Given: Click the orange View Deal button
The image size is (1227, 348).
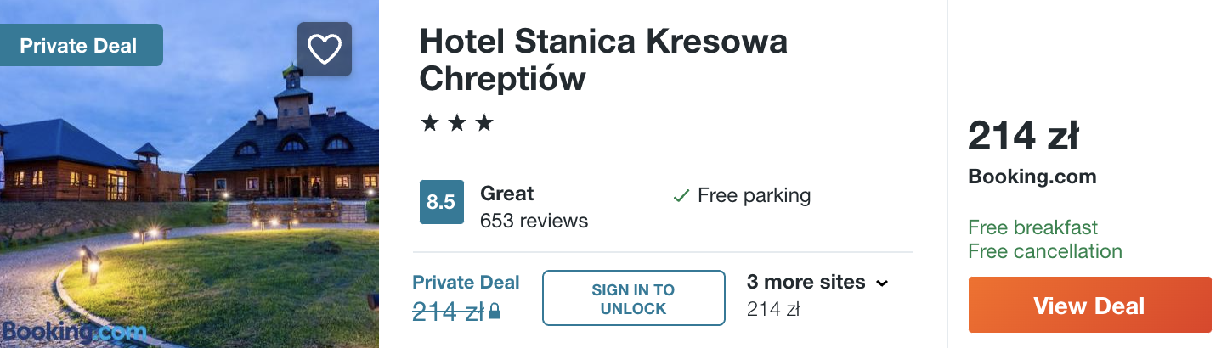Looking at the screenshot, I should point(1089,305).
